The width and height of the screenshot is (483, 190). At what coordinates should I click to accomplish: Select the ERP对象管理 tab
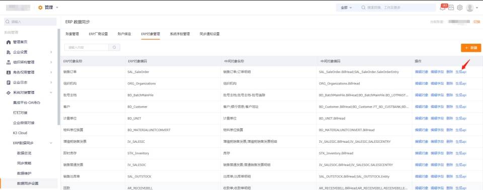150,34
